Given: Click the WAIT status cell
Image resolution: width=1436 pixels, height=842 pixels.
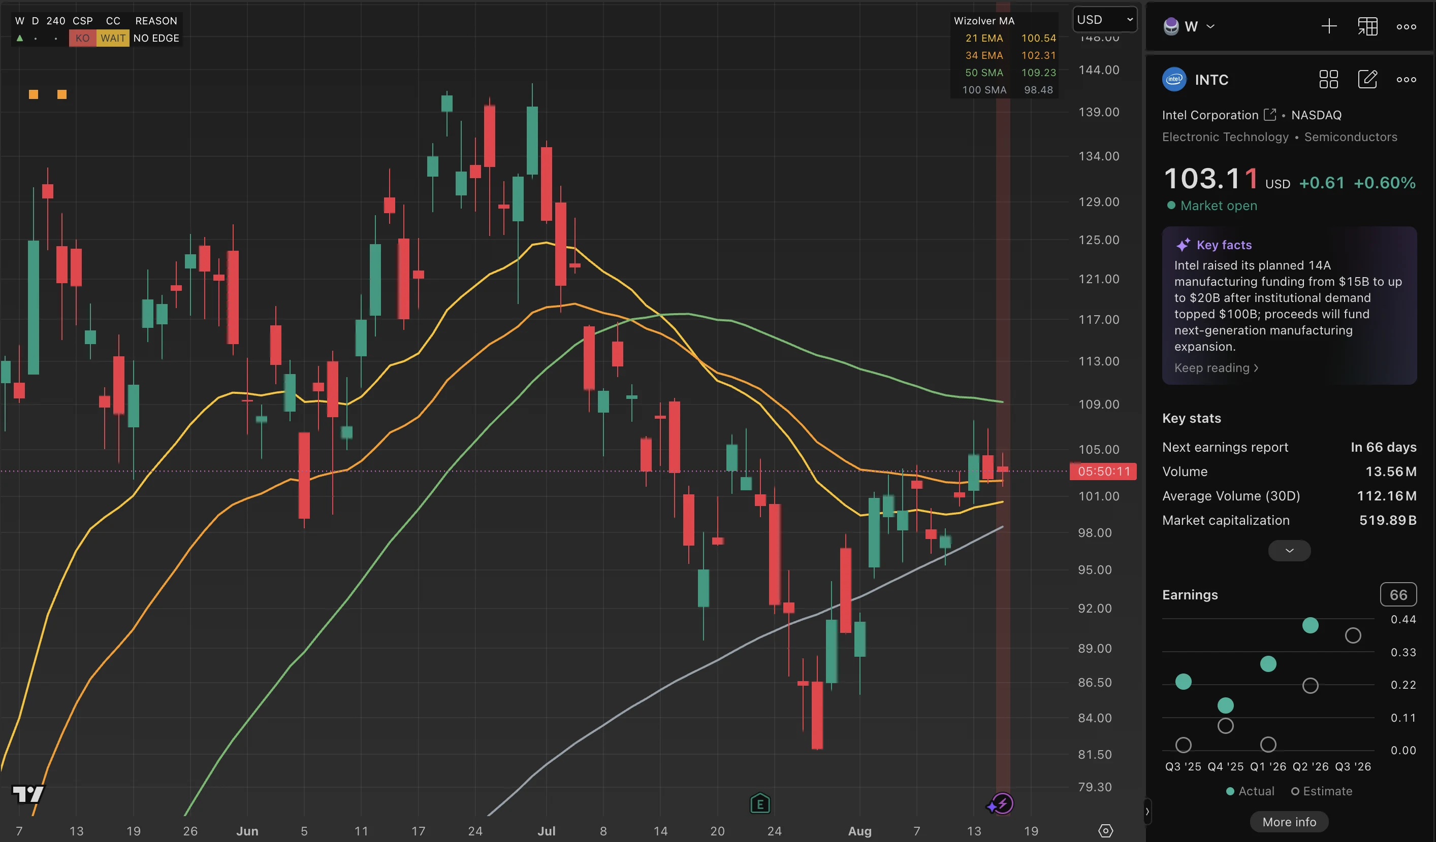Looking at the screenshot, I should pos(113,38).
